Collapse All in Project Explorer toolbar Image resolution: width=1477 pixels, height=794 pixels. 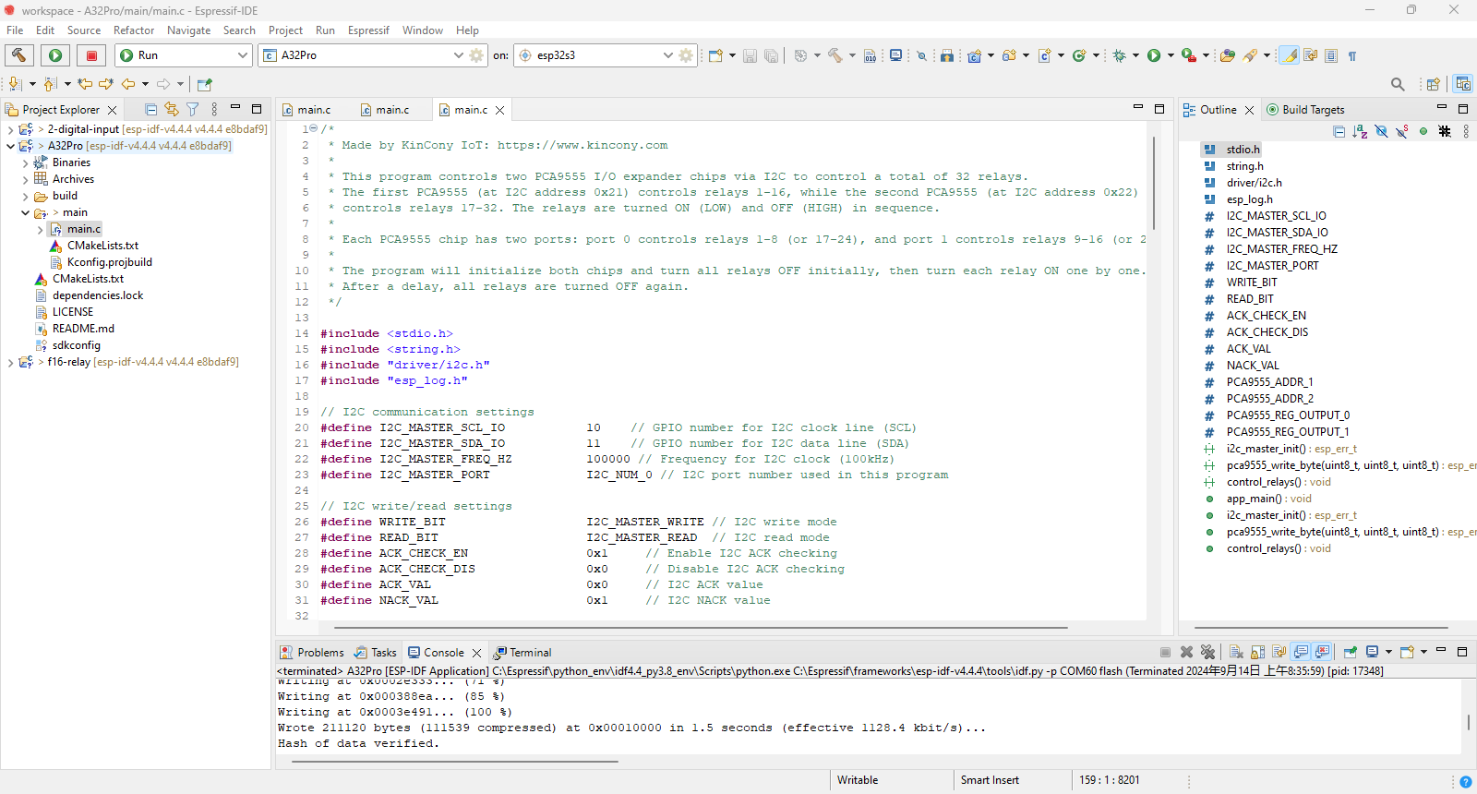coord(150,109)
